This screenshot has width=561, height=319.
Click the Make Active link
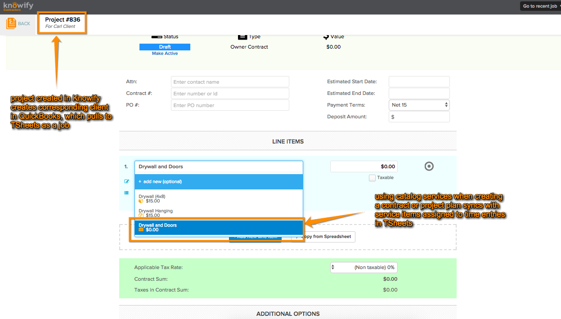coord(165,54)
